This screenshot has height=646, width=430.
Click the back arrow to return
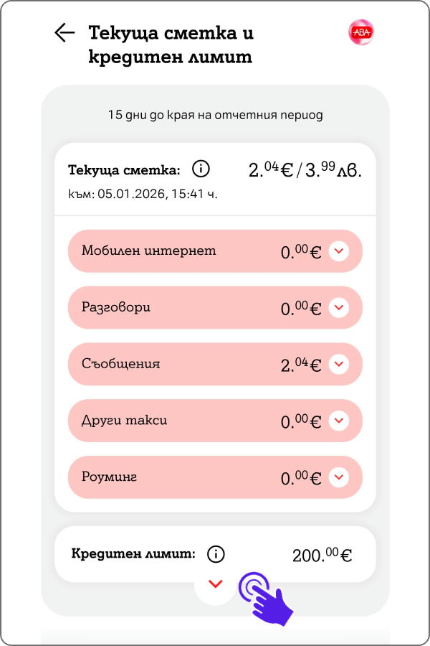(64, 32)
